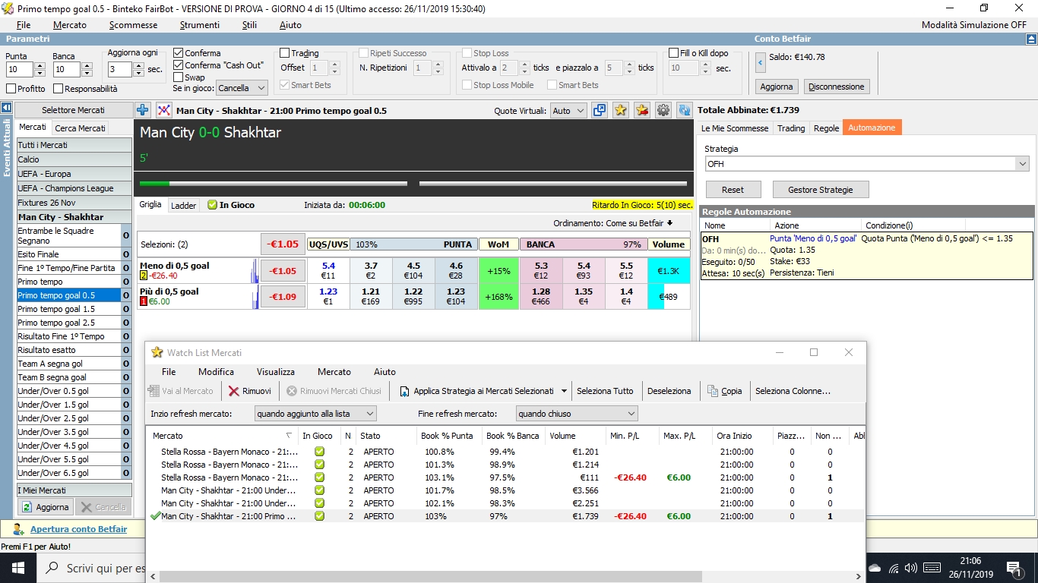The width and height of the screenshot is (1038, 583).
Task: Enable the Fill o Kill dopo checkbox
Action: pyautogui.click(x=673, y=53)
